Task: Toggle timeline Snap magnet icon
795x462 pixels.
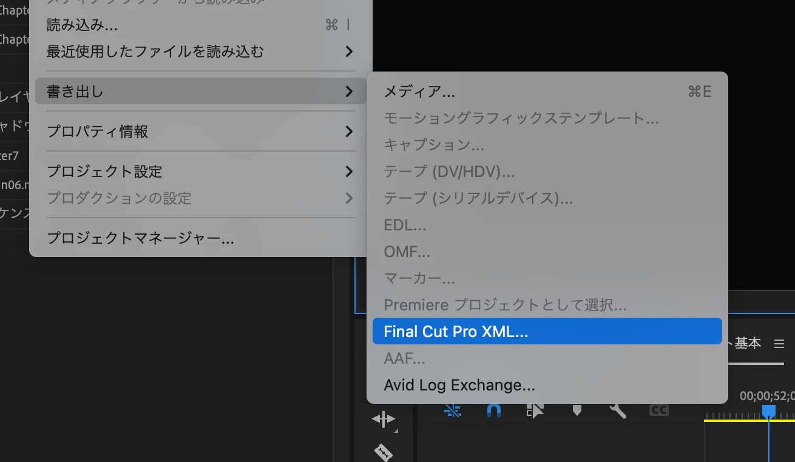Action: (494, 410)
